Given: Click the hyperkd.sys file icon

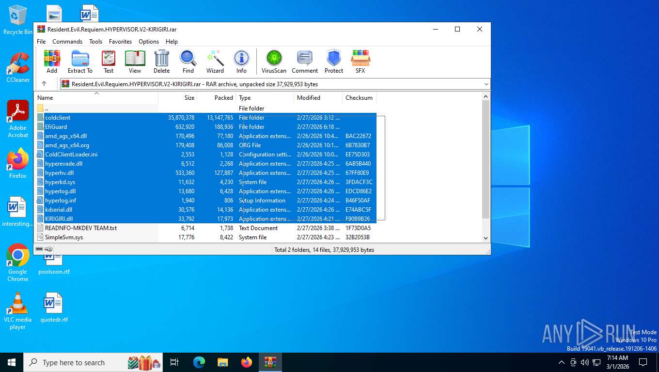Looking at the screenshot, I should point(40,182).
